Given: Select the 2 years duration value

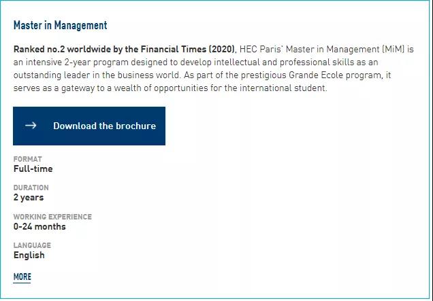Looking at the screenshot, I should coord(29,198).
